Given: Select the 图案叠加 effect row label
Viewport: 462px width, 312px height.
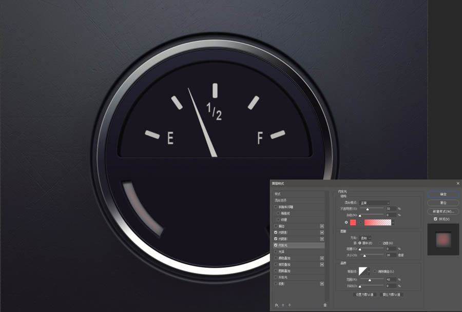Looking at the screenshot, I should point(284,271).
